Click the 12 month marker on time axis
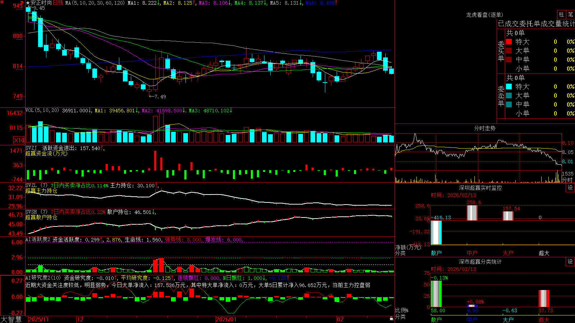The width and height of the screenshot is (575, 323). [x=80, y=319]
